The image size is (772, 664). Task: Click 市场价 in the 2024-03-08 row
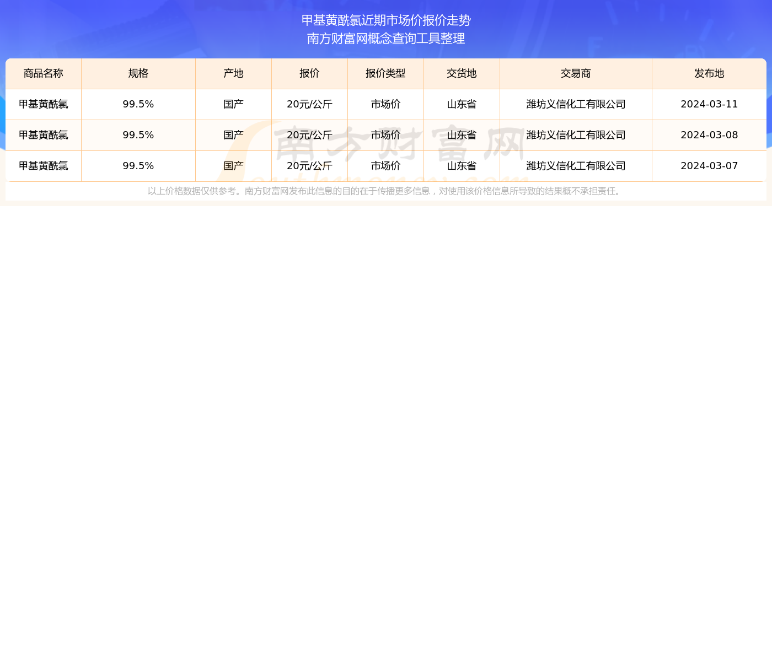pos(386,135)
